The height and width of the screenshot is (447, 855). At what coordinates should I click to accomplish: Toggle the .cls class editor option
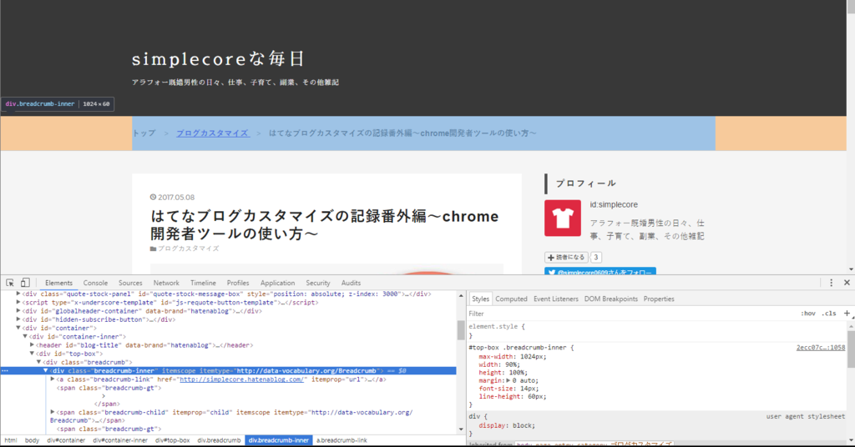(829, 314)
